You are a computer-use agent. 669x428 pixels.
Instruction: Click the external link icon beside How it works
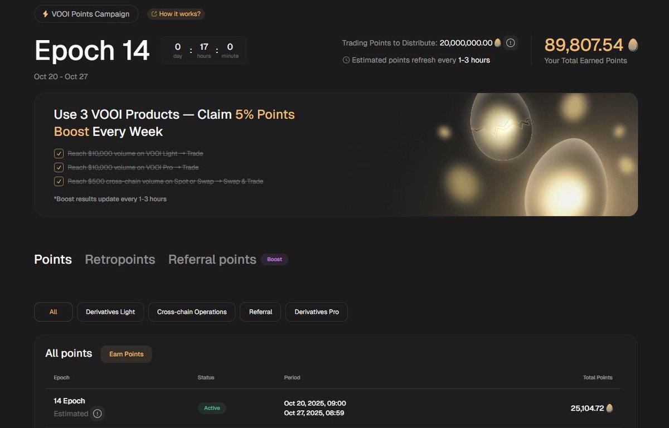(x=154, y=14)
